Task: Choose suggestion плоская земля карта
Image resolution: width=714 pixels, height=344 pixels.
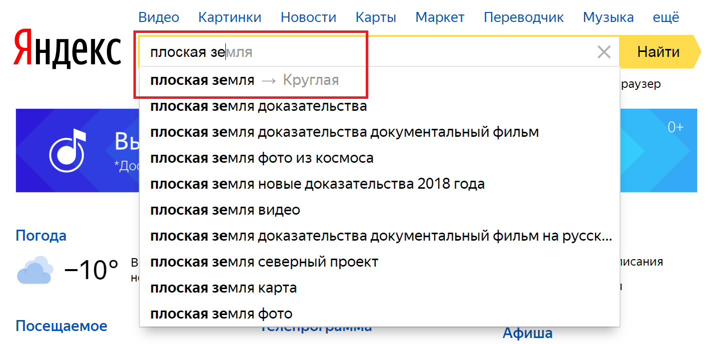Action: (x=223, y=288)
